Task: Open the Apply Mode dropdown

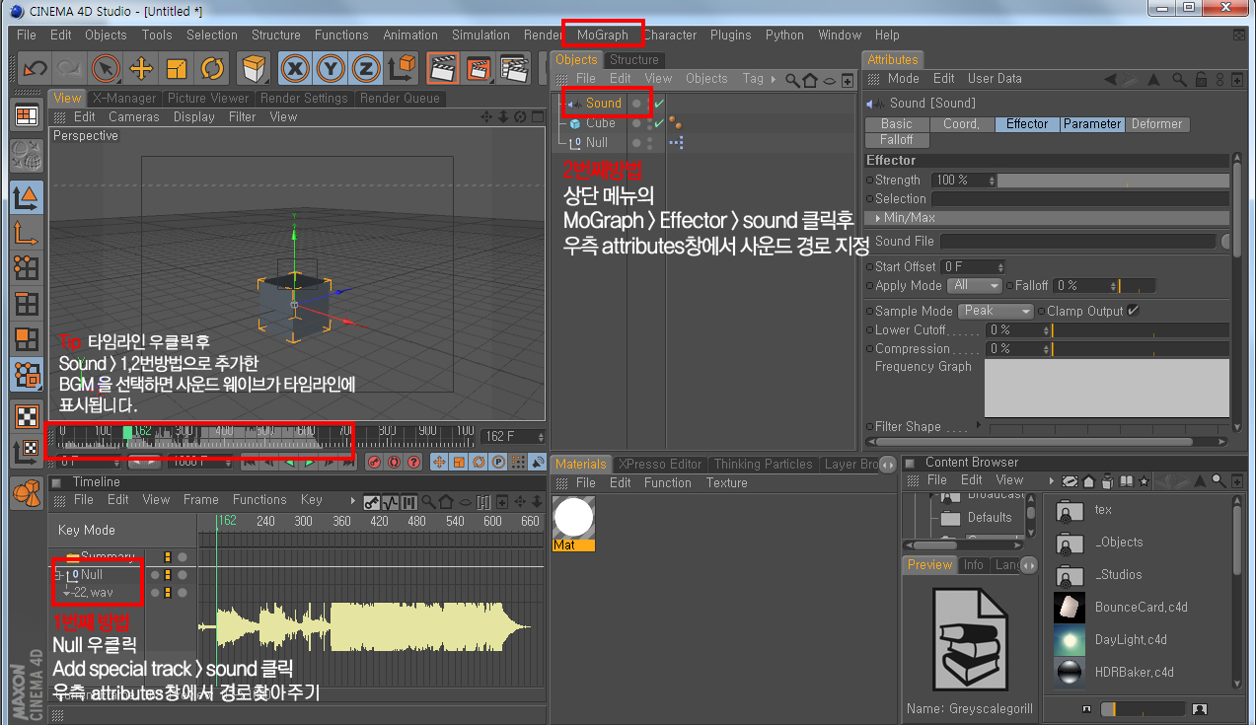Action: tap(975, 286)
